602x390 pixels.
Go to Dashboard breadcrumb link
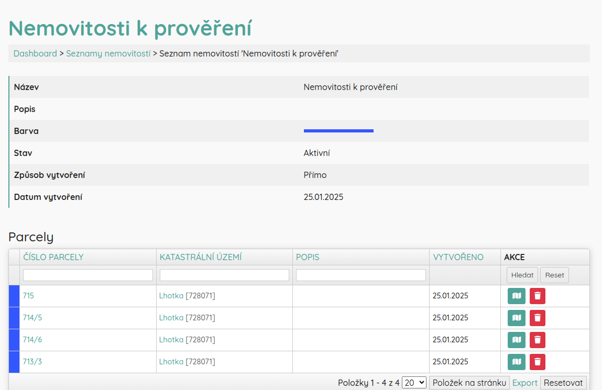[x=35, y=53]
